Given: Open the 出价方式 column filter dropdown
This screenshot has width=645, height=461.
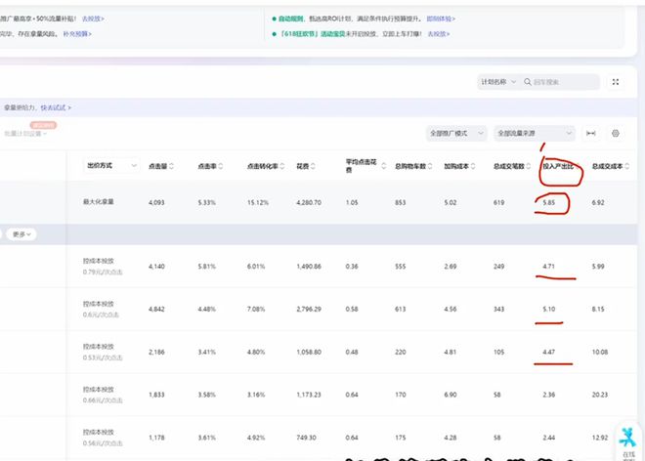Looking at the screenshot, I should 134,166.
